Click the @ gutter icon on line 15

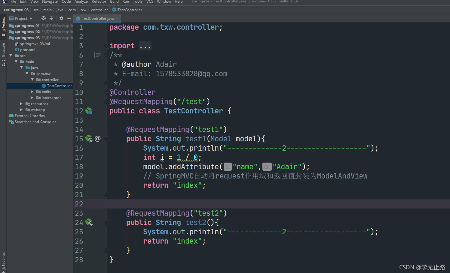(97, 139)
